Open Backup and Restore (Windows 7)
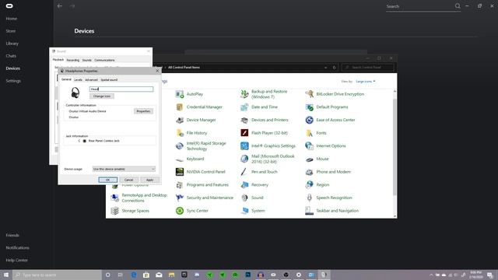The height and width of the screenshot is (280, 498). [x=264, y=94]
